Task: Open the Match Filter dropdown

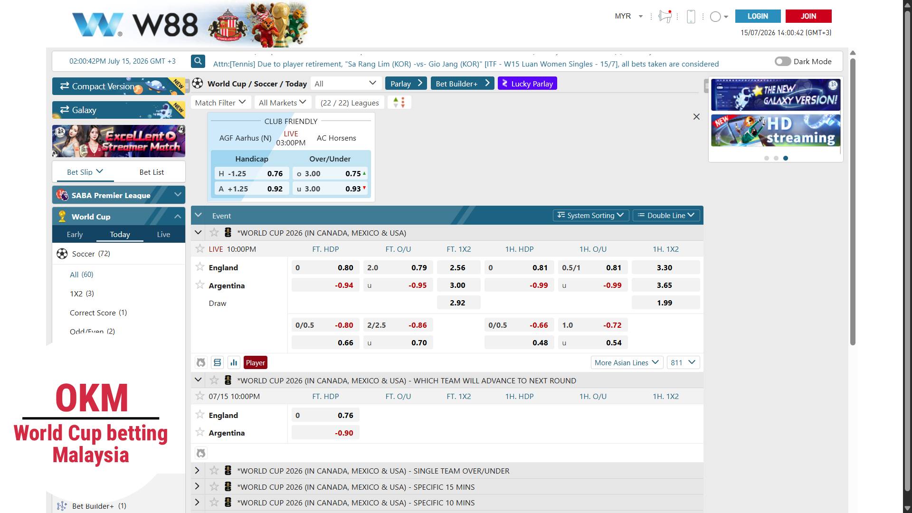Action: point(220,102)
